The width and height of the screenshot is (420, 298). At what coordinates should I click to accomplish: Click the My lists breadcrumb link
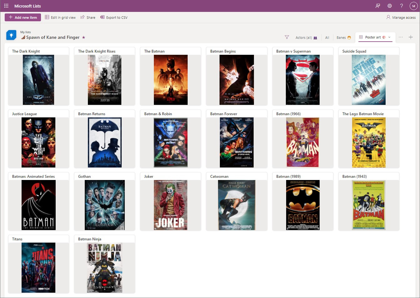(26, 32)
